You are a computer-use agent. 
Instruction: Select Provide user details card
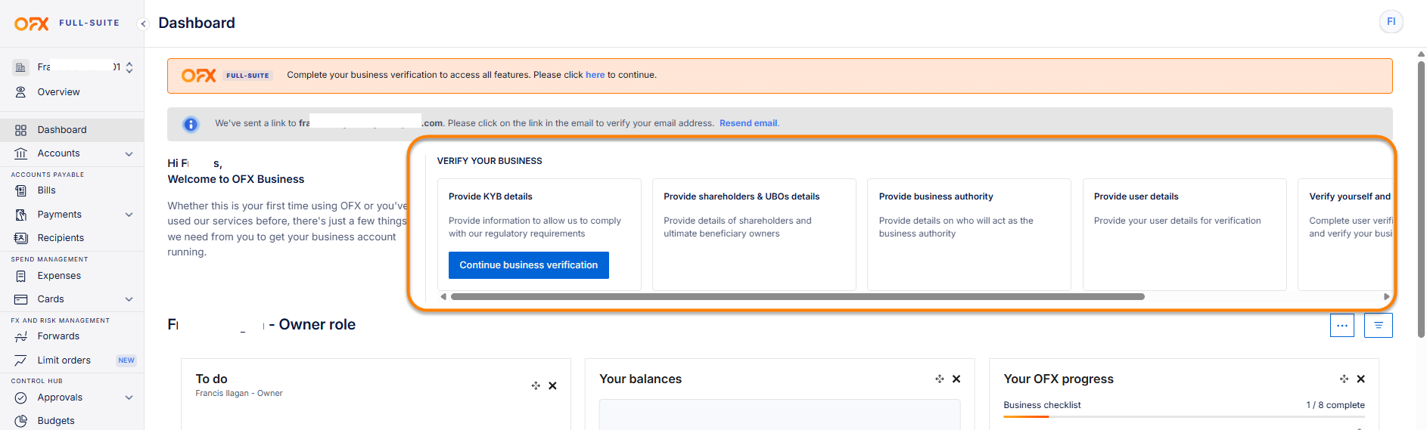[x=1185, y=234]
